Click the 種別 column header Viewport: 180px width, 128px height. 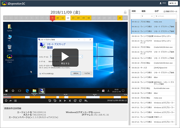point(143,11)
